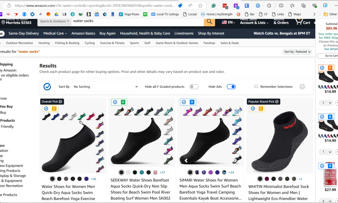Click the Popular Brand Pick info icon

pos(276,101)
